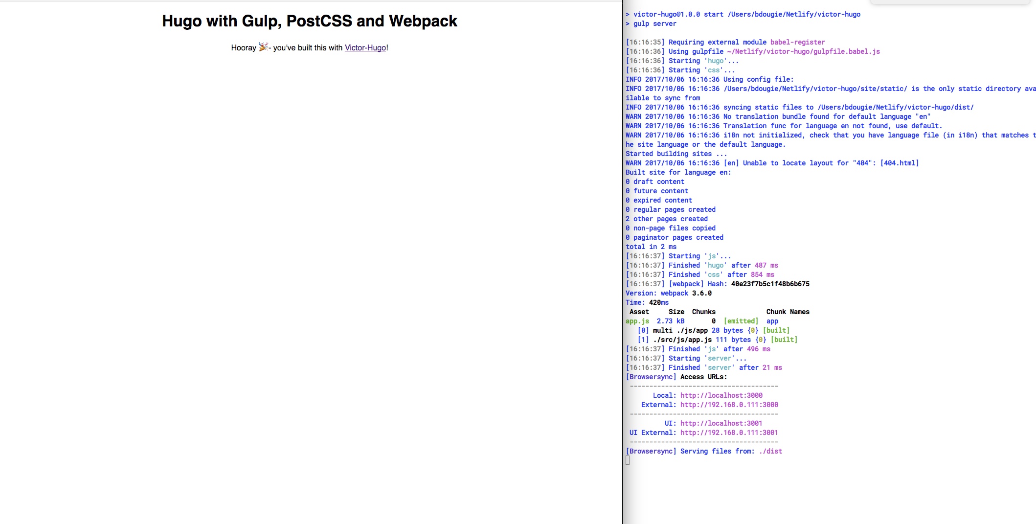The width and height of the screenshot is (1036, 524).
Task: Click 'babel-register' module name in terminal
Action: tap(798, 42)
